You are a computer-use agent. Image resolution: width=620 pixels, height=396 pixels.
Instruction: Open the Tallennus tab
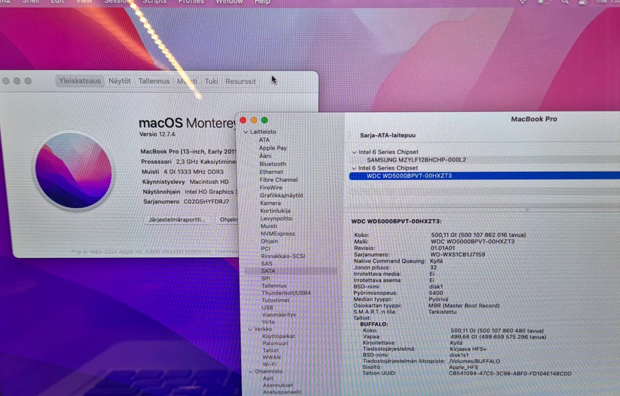[154, 81]
